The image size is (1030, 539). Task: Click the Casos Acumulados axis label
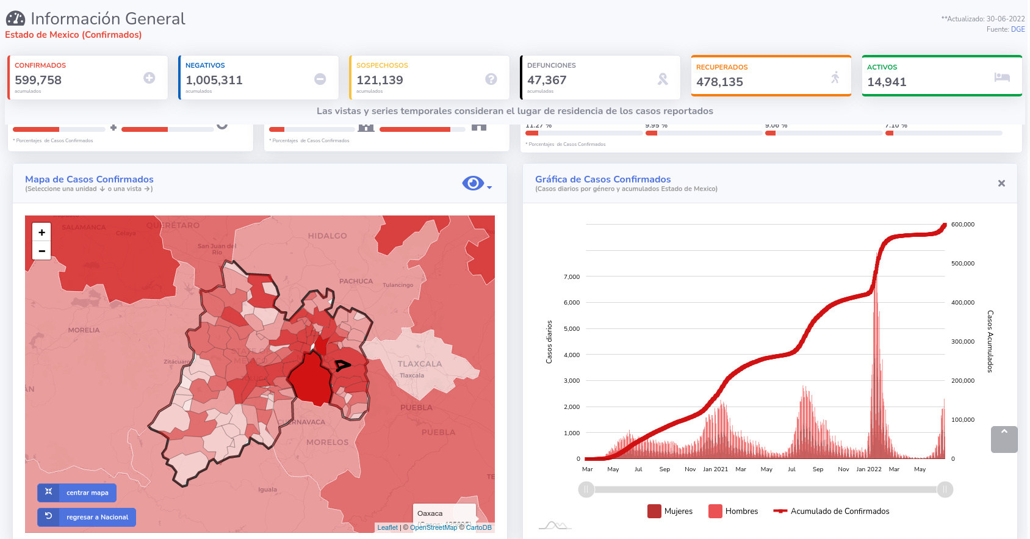[990, 341]
